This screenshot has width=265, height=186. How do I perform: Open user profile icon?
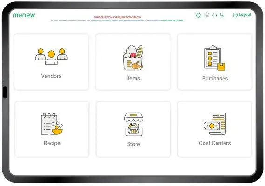click(x=222, y=15)
